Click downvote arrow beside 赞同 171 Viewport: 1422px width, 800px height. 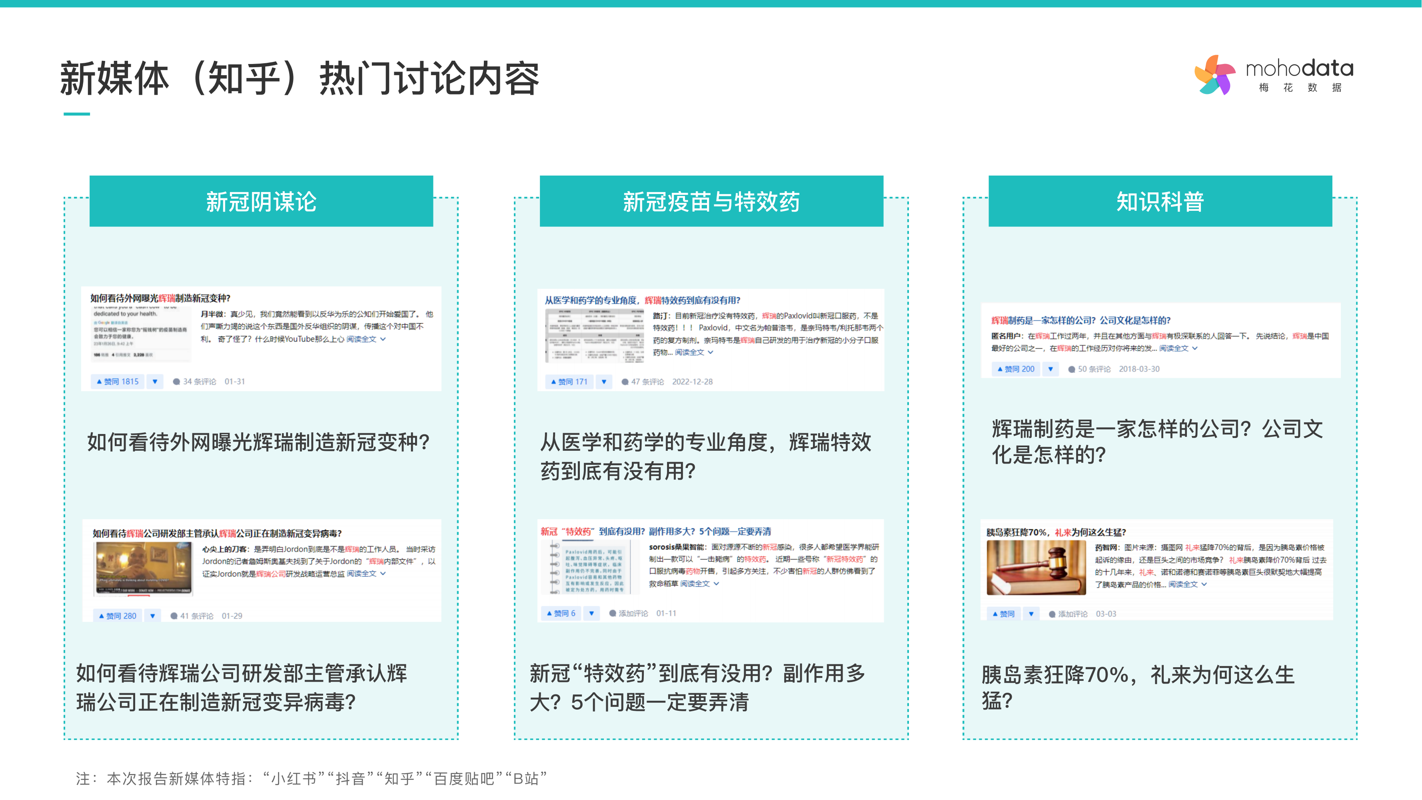(x=604, y=382)
